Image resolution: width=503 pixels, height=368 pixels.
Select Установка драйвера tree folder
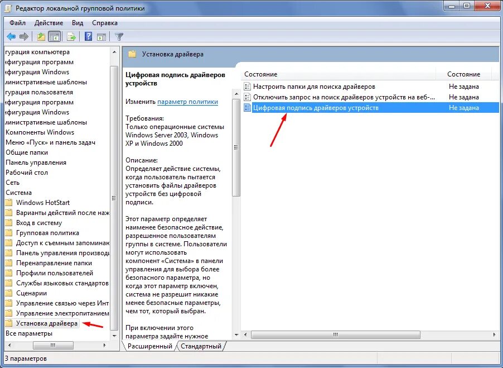point(47,323)
